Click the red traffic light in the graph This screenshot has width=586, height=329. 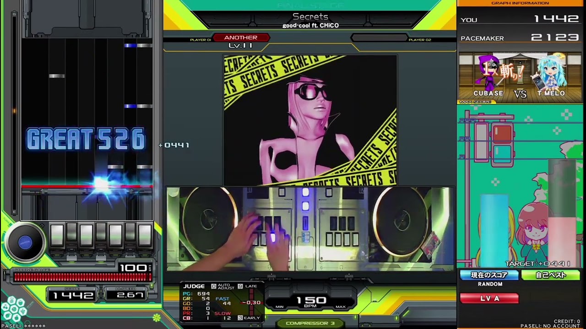tap(502, 133)
